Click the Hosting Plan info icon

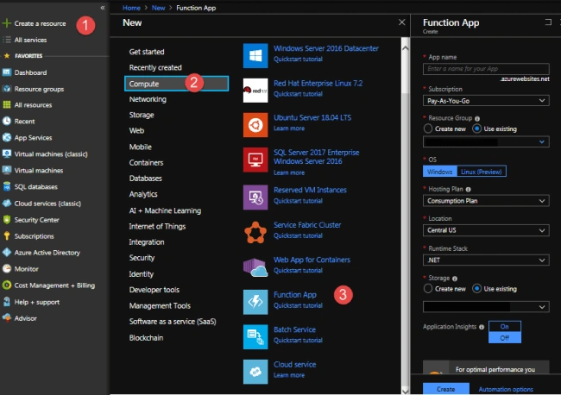[x=469, y=189]
